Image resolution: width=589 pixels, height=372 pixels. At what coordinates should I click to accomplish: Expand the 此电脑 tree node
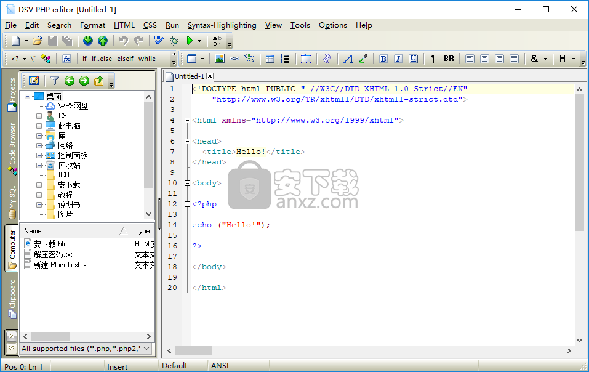pyautogui.click(x=39, y=126)
